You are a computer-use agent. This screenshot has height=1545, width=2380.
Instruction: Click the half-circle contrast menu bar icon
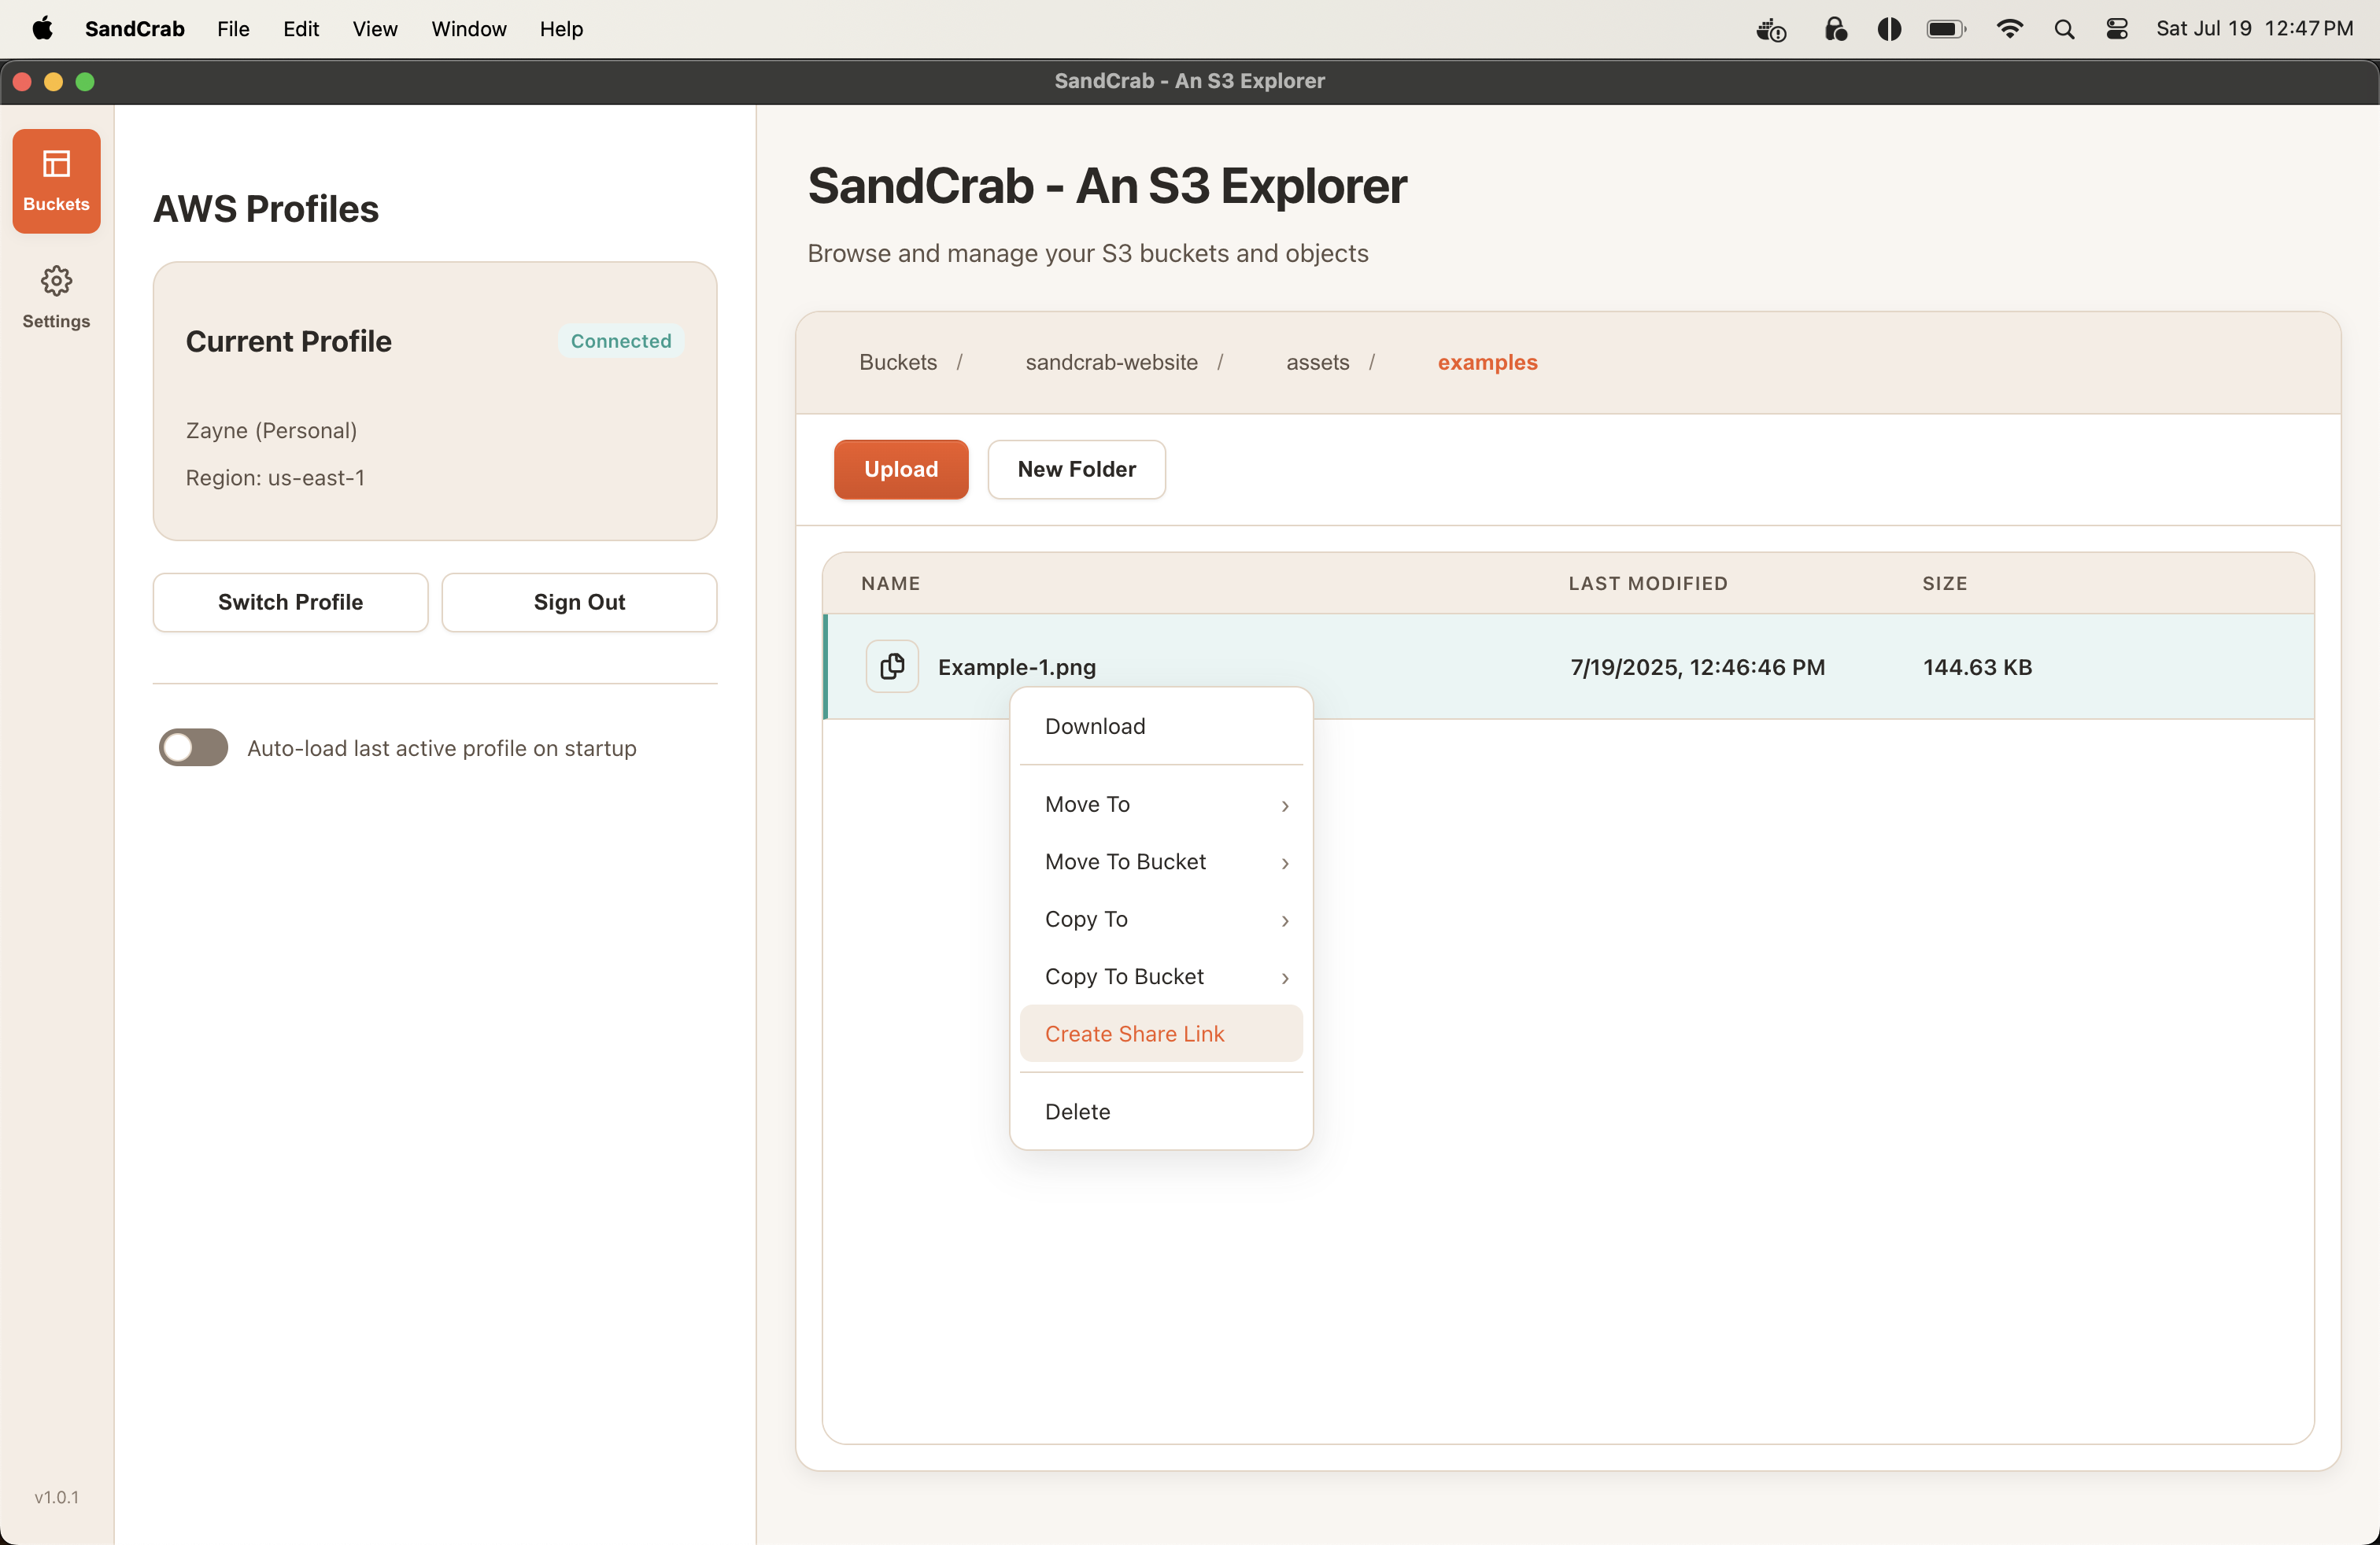pos(1889,29)
